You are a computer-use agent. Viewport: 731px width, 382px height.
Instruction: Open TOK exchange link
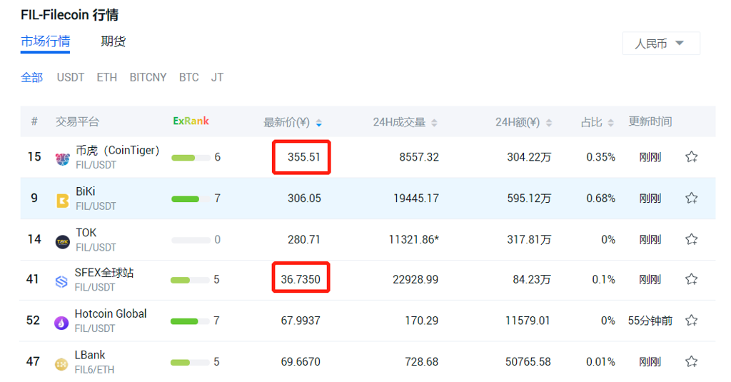(86, 232)
